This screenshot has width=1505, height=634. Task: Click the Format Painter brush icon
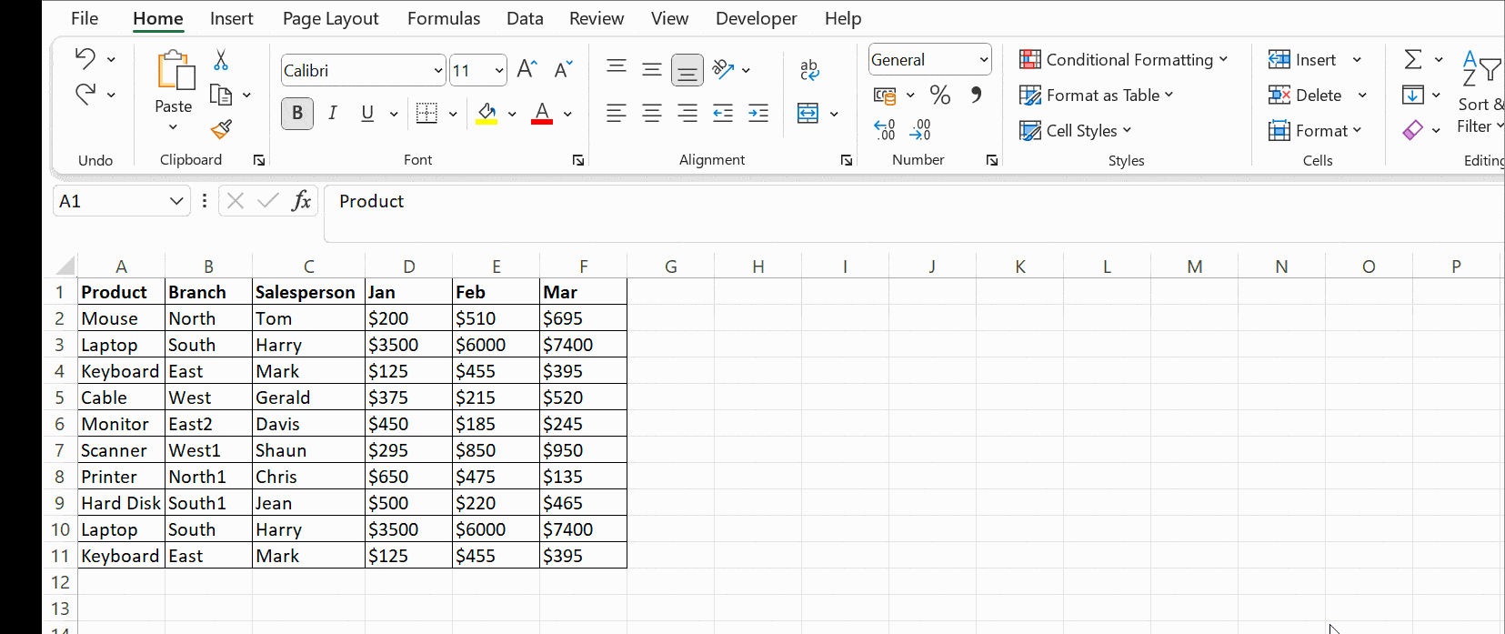[221, 129]
